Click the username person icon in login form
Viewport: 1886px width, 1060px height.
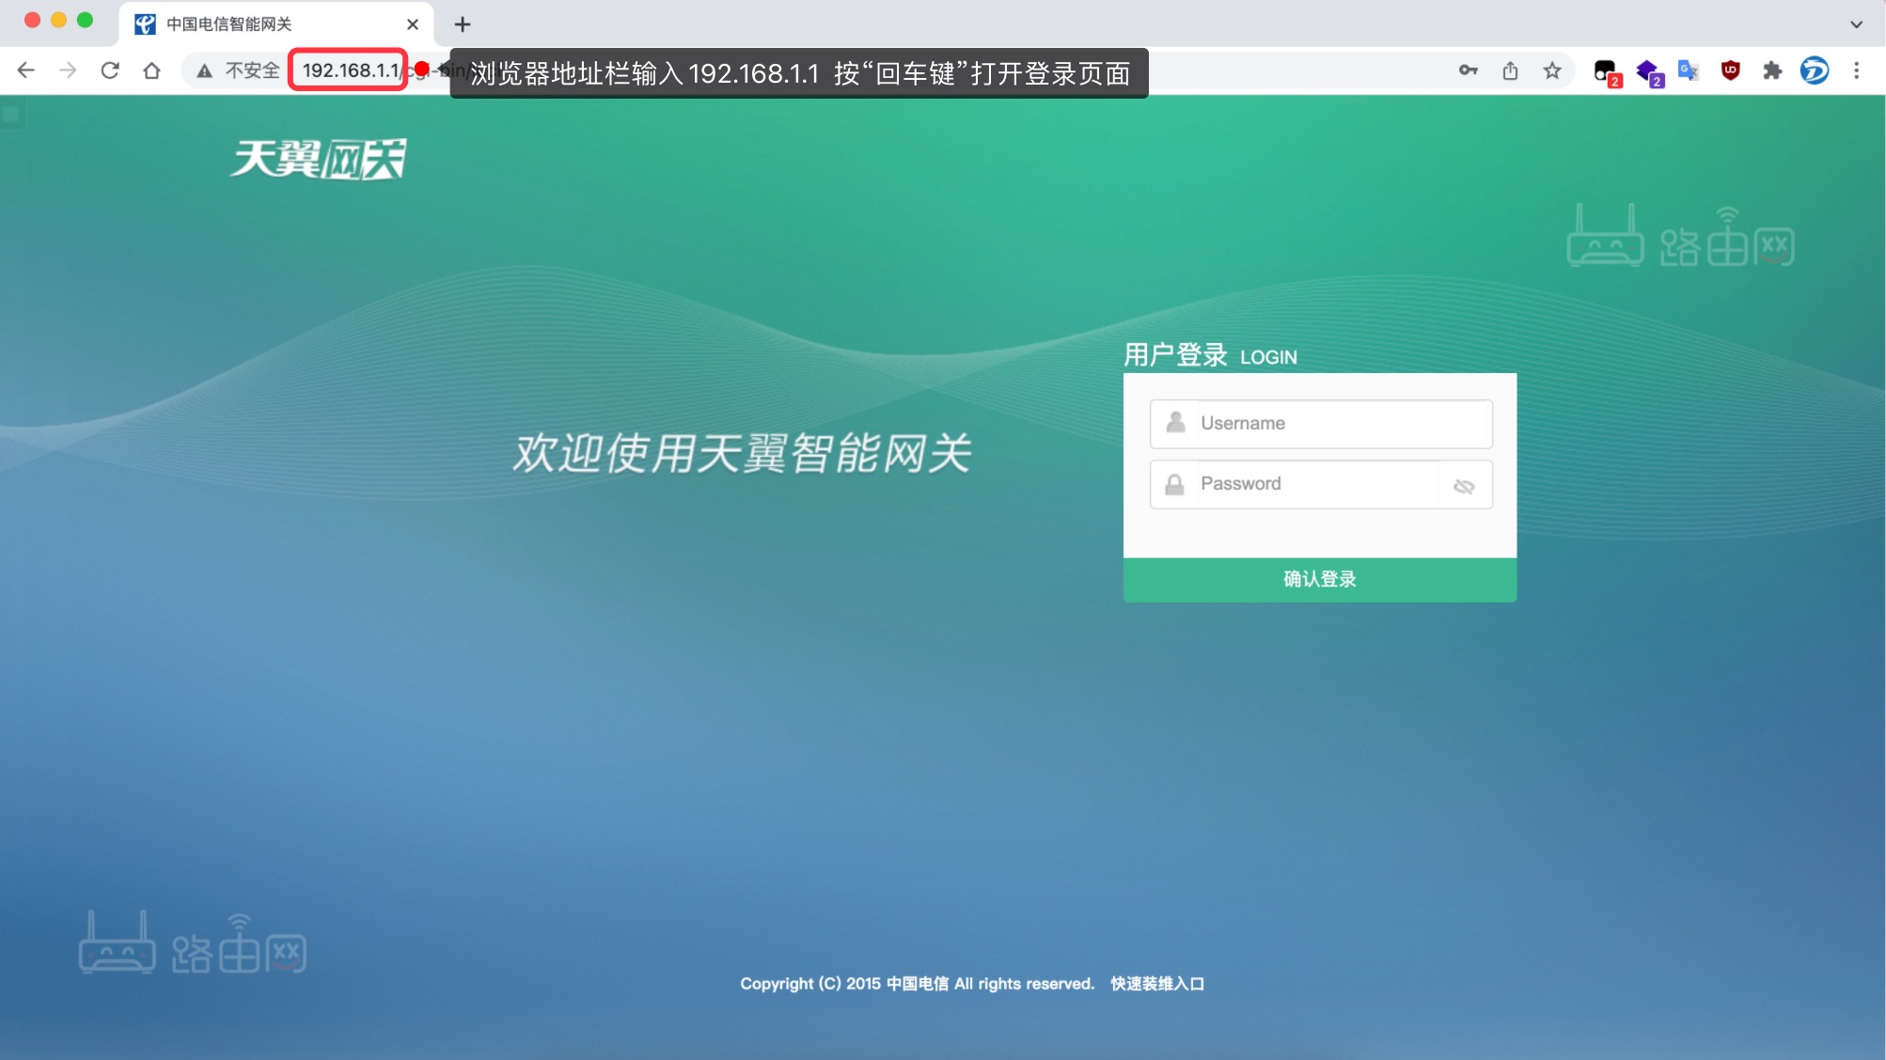coord(1174,423)
